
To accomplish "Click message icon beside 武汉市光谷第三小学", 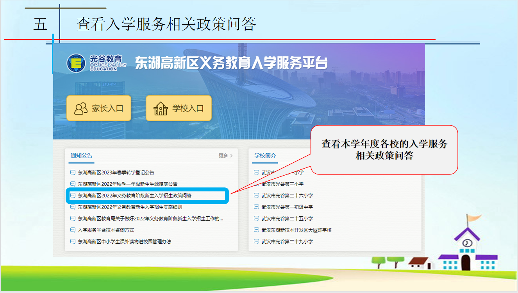I will [x=256, y=184].
